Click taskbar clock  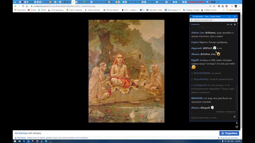point(238,141)
